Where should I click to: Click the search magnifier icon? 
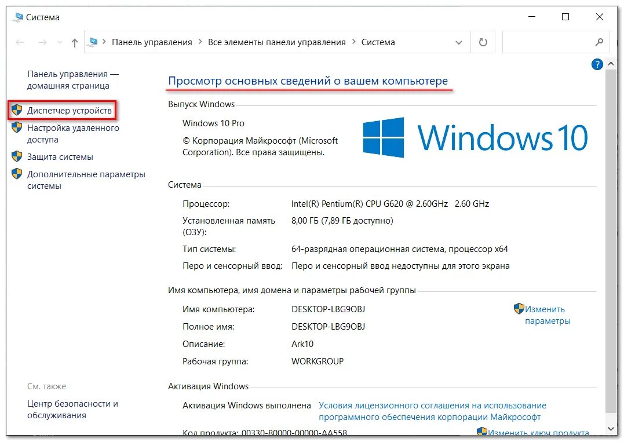click(599, 42)
